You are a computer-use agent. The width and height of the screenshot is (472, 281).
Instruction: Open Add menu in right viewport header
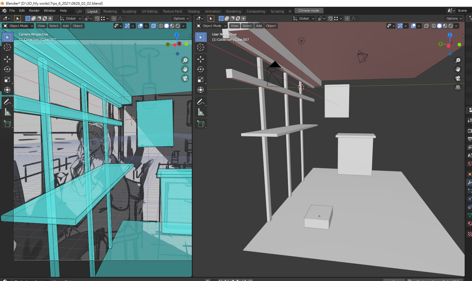tap(259, 26)
